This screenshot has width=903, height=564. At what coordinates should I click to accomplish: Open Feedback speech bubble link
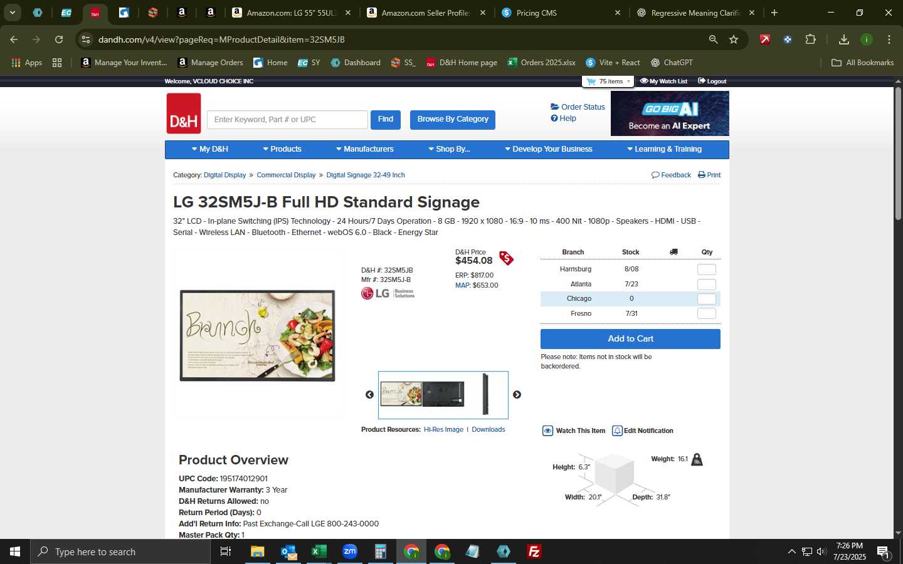671,175
